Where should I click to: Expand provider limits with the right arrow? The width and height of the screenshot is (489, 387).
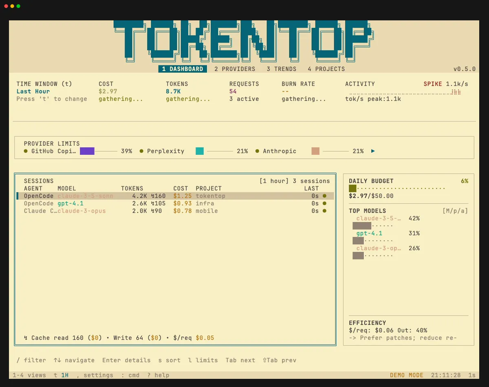[373, 151]
